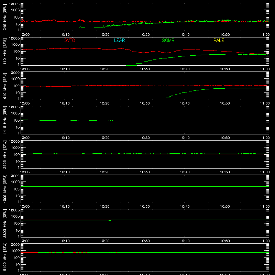Click the 1000 y-axis value on 410 MHz panel

click(15, 45)
